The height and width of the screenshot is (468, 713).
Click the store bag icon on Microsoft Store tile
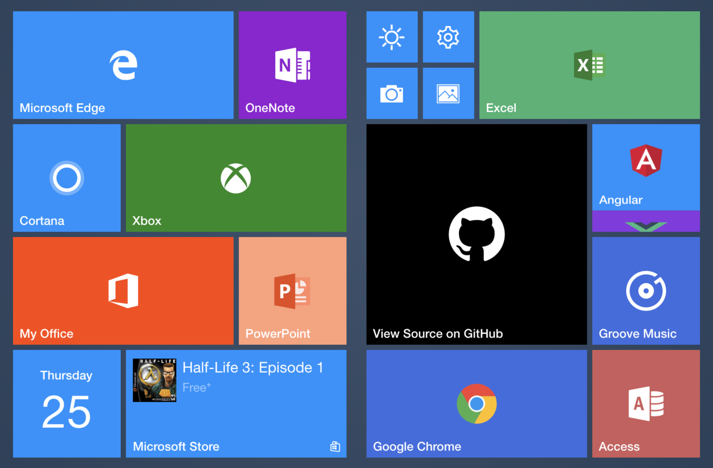[335, 446]
